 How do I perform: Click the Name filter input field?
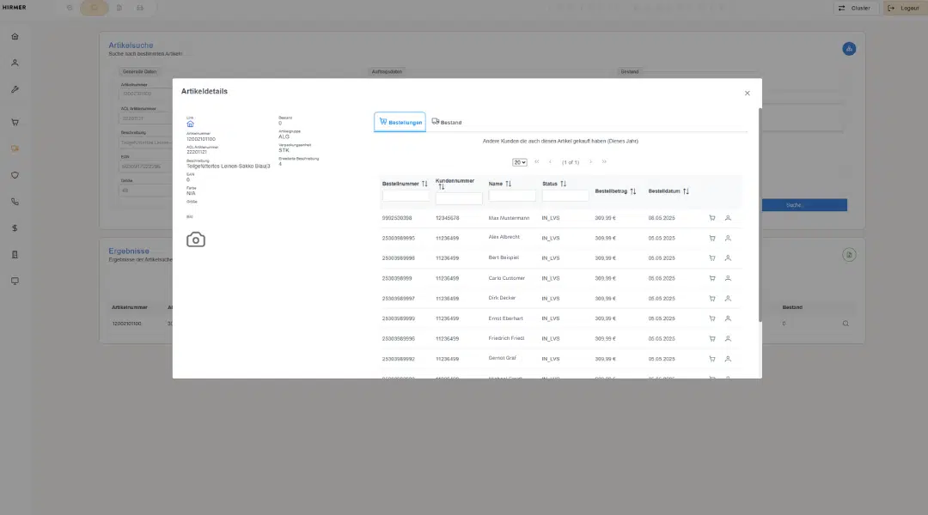(x=512, y=196)
